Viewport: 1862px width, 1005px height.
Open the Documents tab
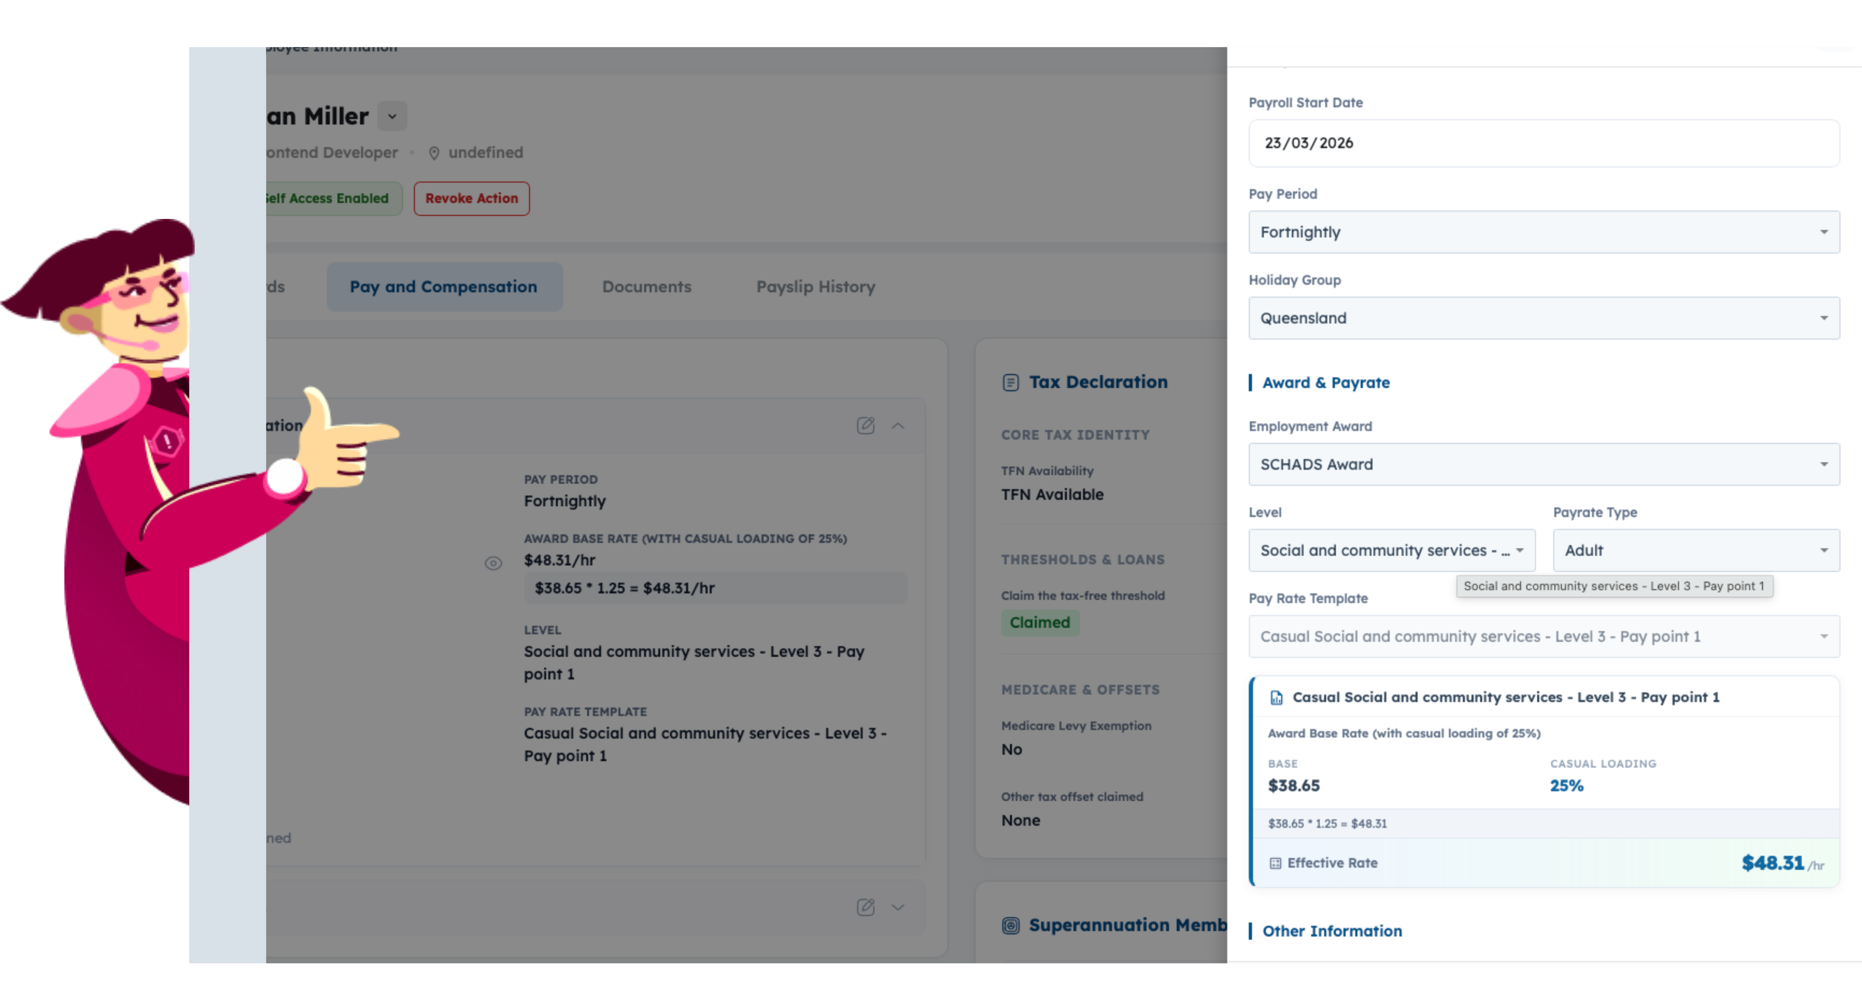[647, 287]
